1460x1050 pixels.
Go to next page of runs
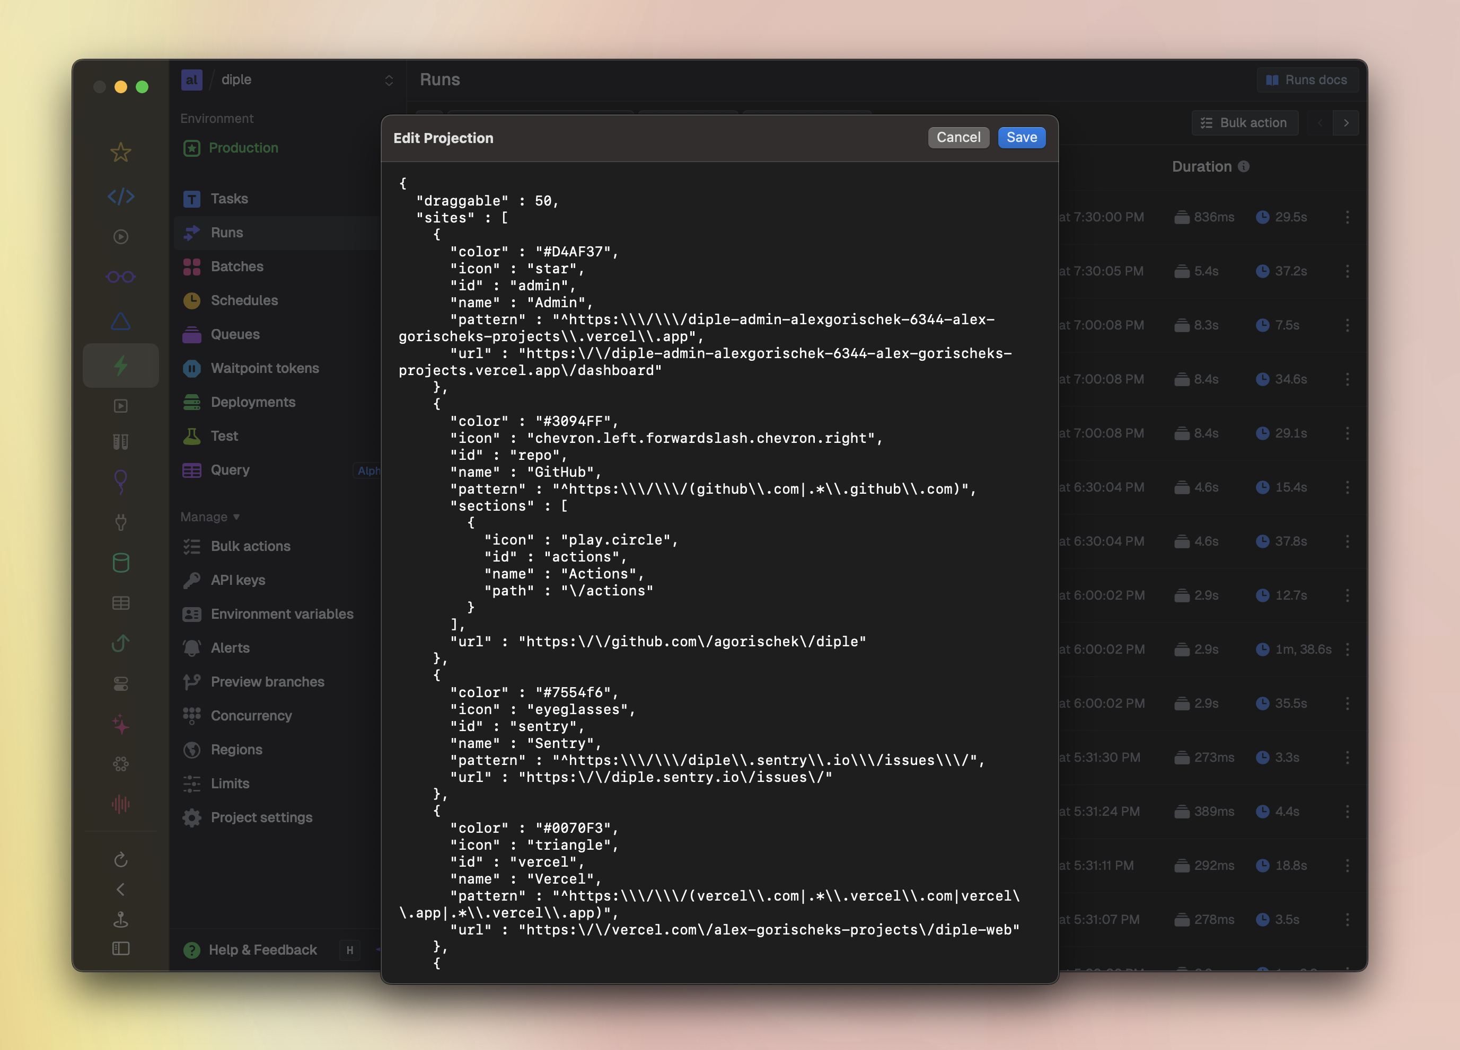click(x=1346, y=123)
